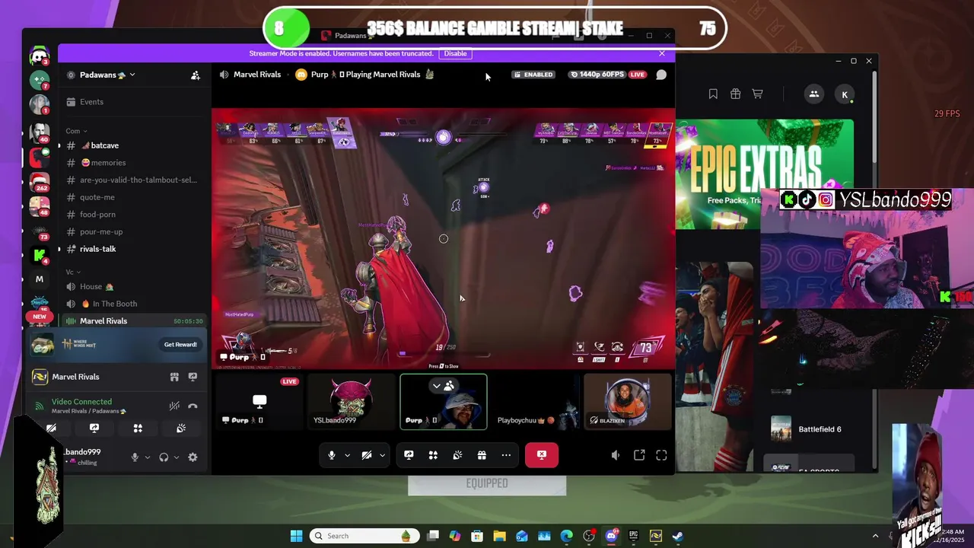Start an activity from the left voice panel
Viewport: 974px width, 548px height.
point(138,429)
